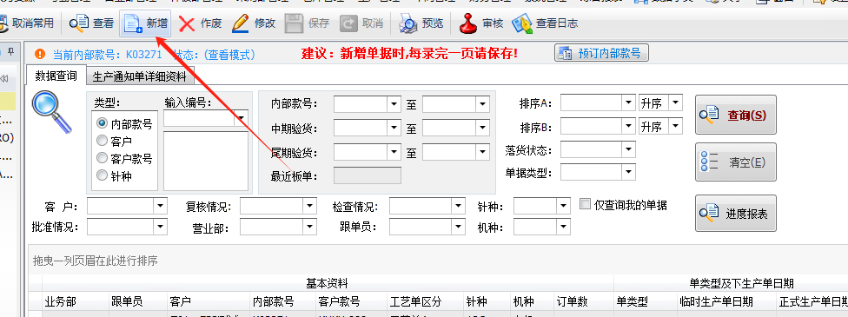This screenshot has height=317, width=848.
Task: Open the 尾期验货 start date dropdown
Action: click(394, 153)
